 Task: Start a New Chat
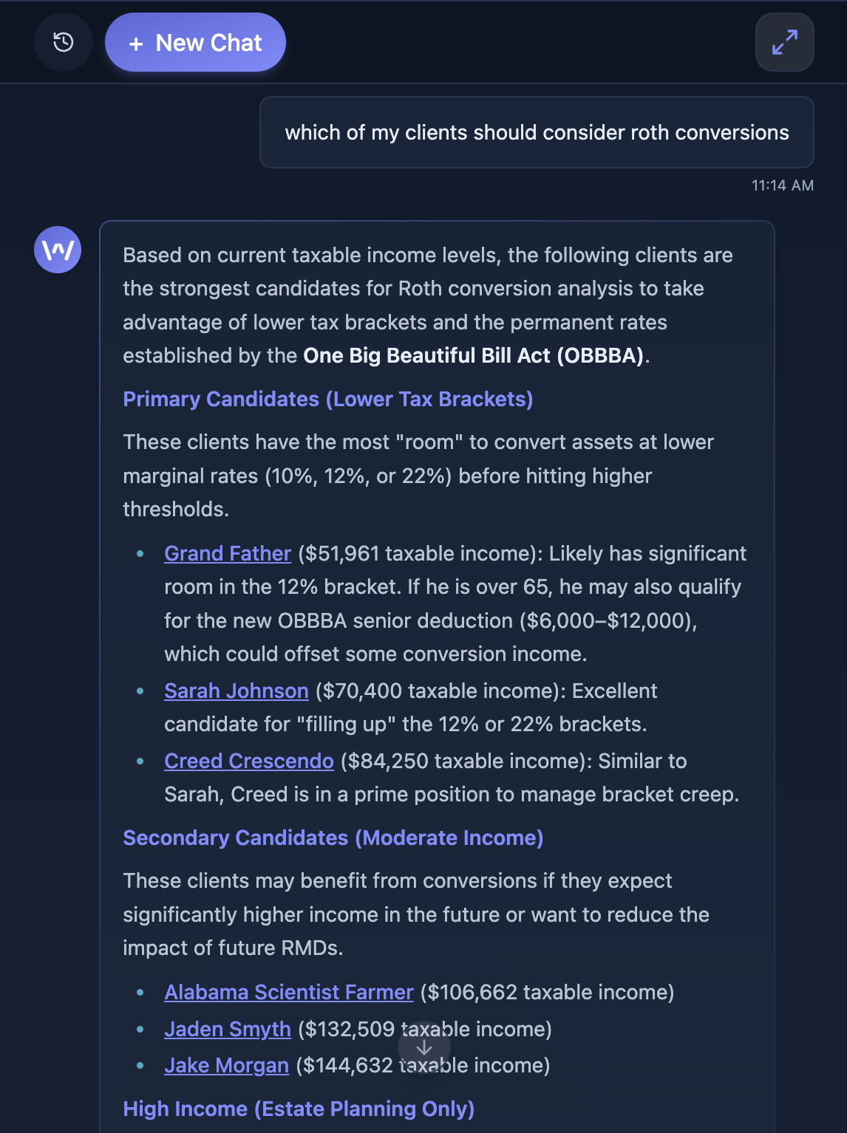[x=195, y=42]
